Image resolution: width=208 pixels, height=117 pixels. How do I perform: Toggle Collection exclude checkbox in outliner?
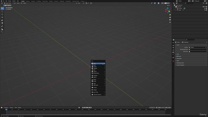(203, 7)
